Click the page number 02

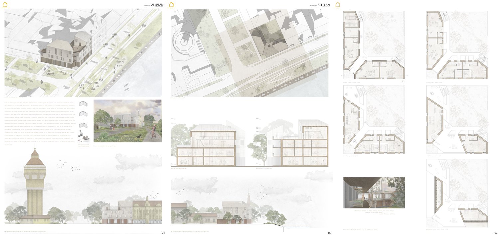point(329,233)
